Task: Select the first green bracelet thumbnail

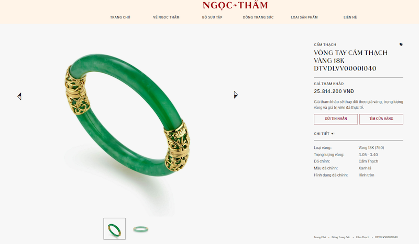Action: click(x=114, y=229)
